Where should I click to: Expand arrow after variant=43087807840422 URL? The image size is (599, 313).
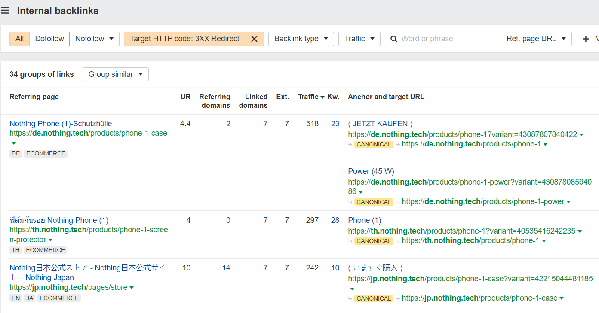tap(581, 135)
